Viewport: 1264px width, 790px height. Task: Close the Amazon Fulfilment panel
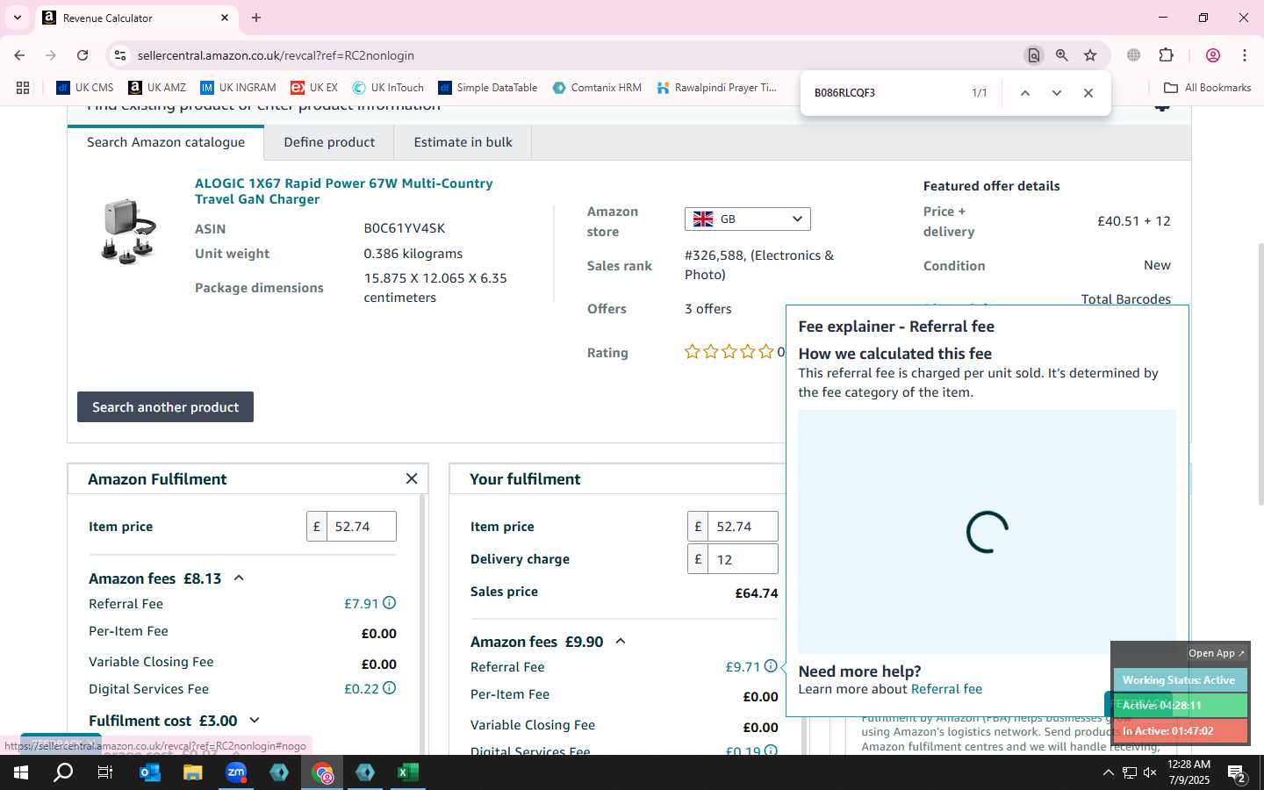(x=412, y=478)
